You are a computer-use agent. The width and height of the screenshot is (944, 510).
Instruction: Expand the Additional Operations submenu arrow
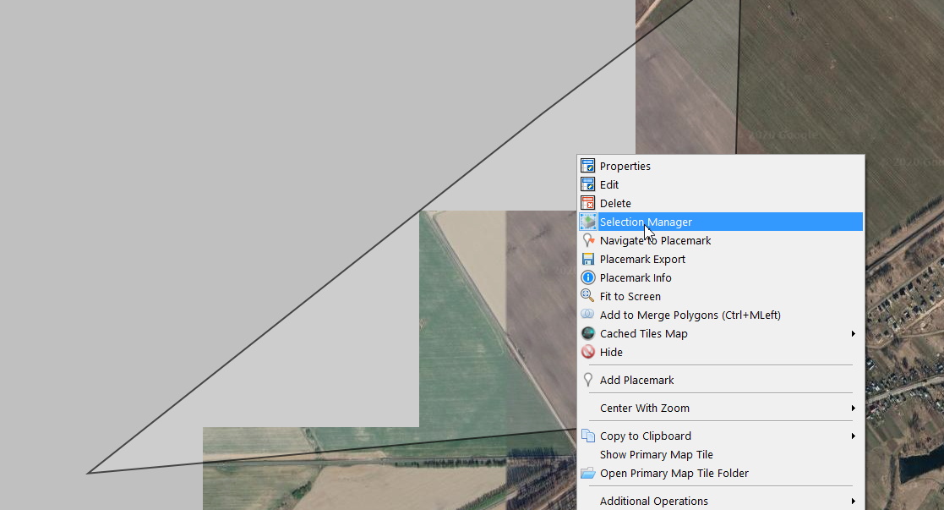854,502
